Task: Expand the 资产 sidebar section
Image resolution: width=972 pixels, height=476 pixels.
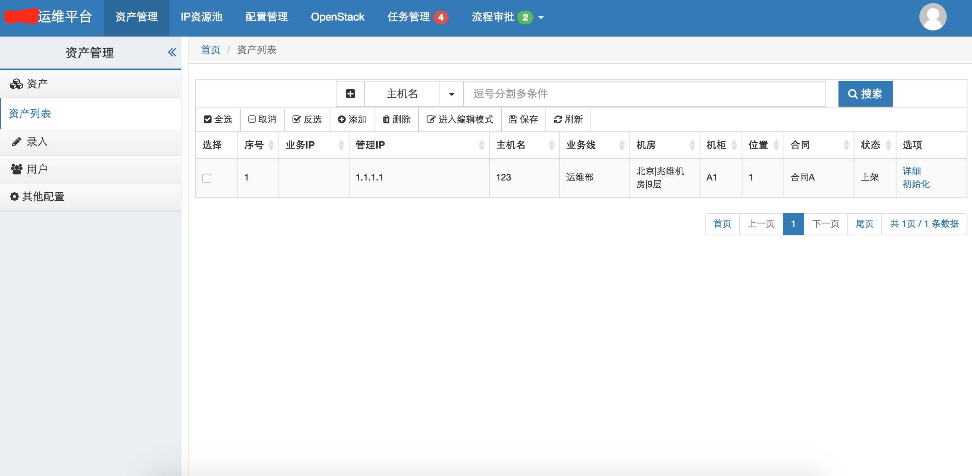Action: [x=90, y=84]
